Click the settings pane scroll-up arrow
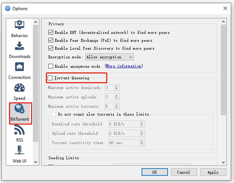 pyautogui.click(x=223, y=22)
